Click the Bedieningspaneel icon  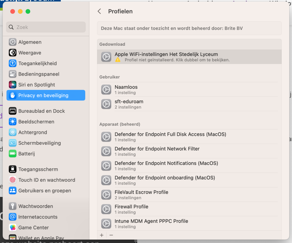(x=13, y=74)
